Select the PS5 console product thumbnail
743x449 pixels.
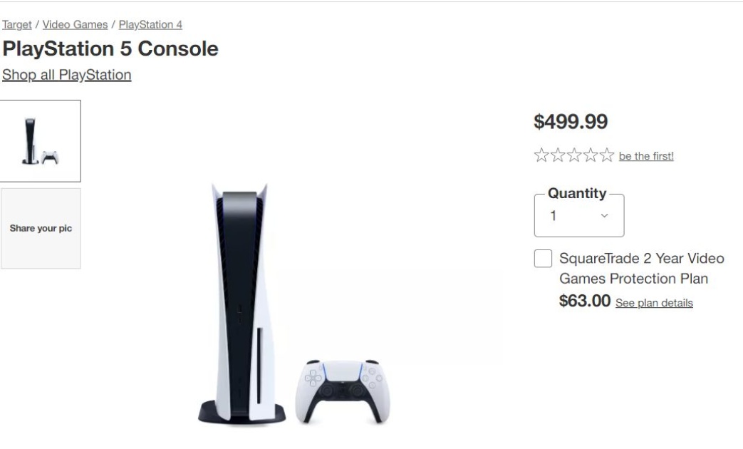click(41, 141)
